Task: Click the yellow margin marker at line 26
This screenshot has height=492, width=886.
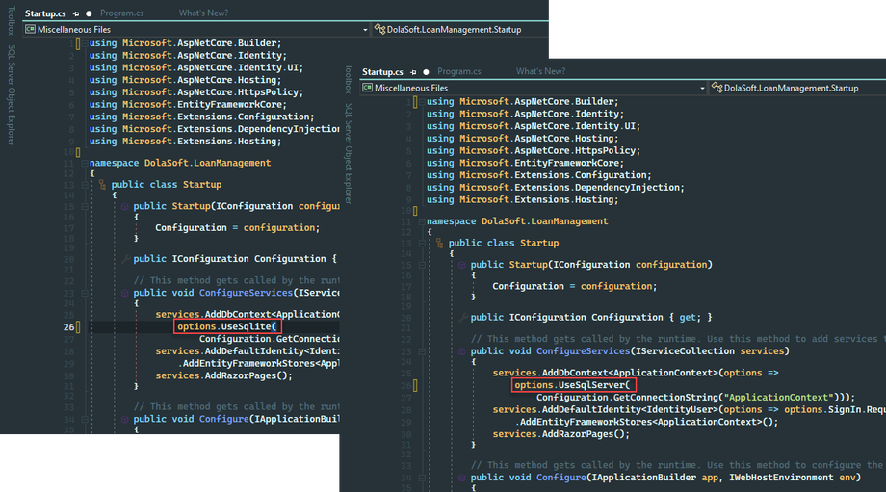Action: coord(80,327)
